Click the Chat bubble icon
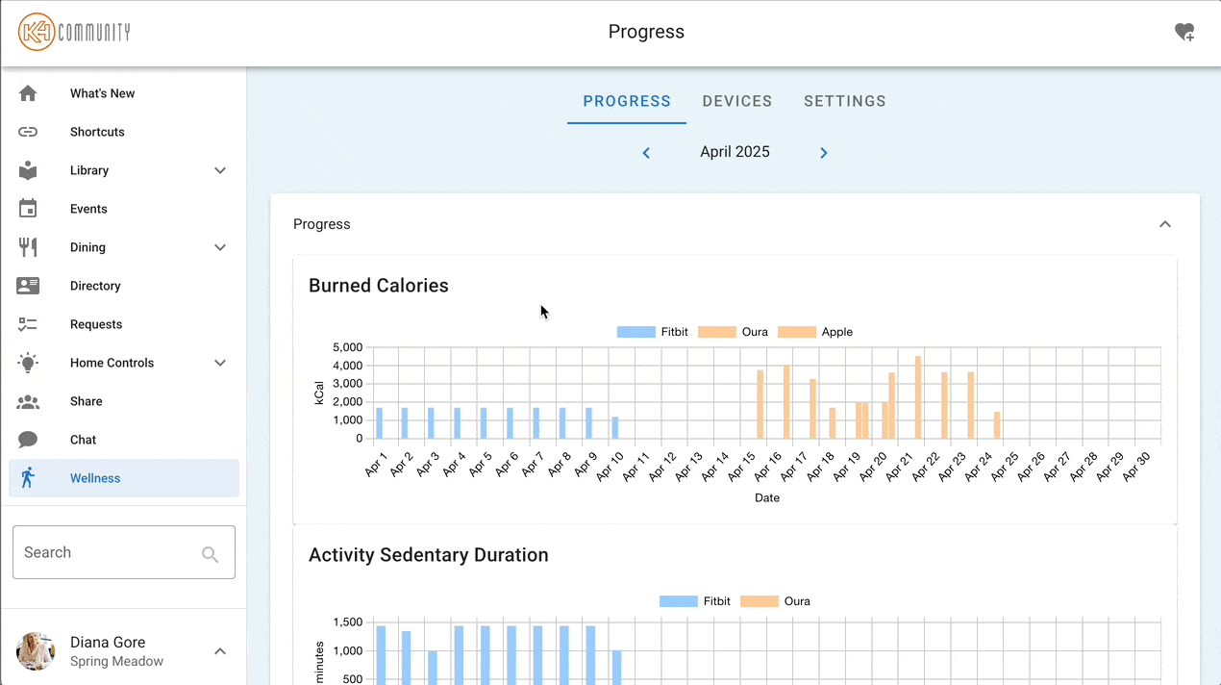Screen dimensions: 1221x685 (28, 440)
